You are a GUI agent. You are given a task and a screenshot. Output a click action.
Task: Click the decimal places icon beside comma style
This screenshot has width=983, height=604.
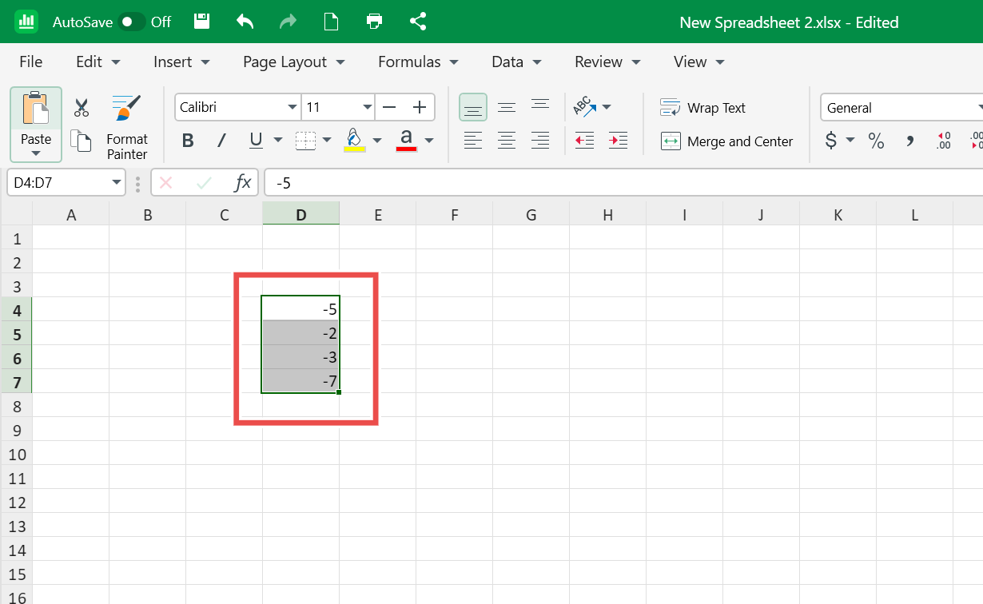point(944,141)
